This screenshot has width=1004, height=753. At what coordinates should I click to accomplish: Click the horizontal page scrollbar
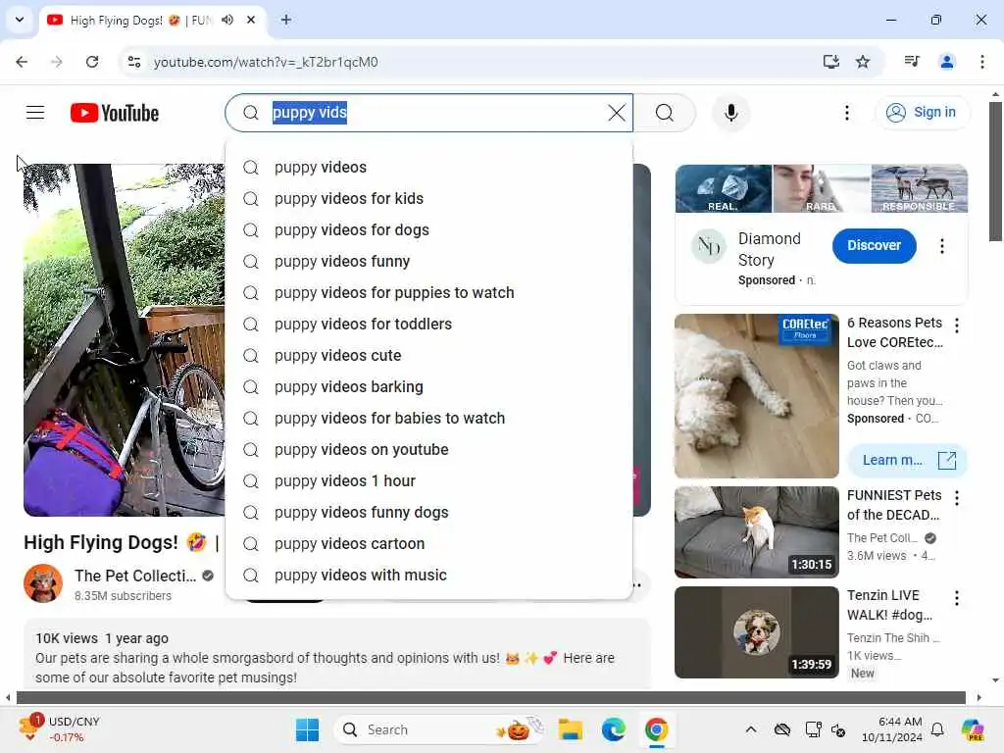tap(491, 697)
